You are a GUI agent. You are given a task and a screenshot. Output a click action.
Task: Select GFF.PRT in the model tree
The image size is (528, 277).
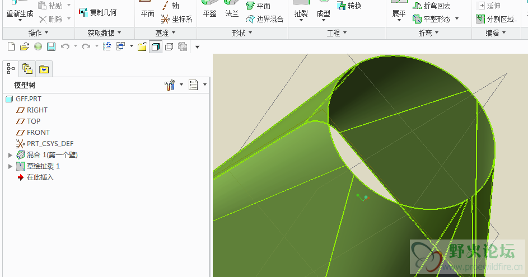tap(24, 99)
